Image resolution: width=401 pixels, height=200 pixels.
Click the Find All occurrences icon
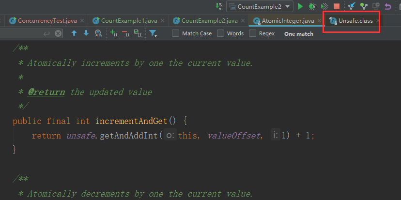point(98,33)
